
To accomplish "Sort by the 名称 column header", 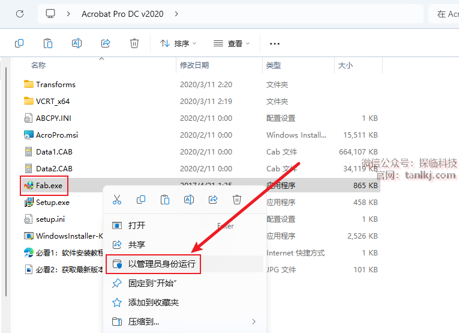I will 38,65.
